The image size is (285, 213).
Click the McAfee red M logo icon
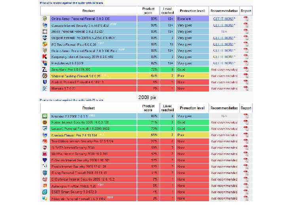45,154
